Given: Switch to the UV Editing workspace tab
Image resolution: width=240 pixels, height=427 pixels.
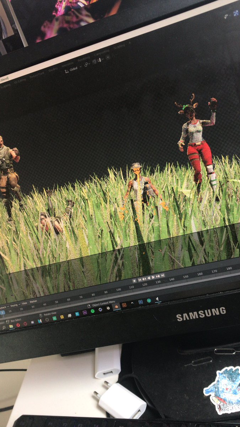Looking at the screenshot, I should [x=20, y=81].
